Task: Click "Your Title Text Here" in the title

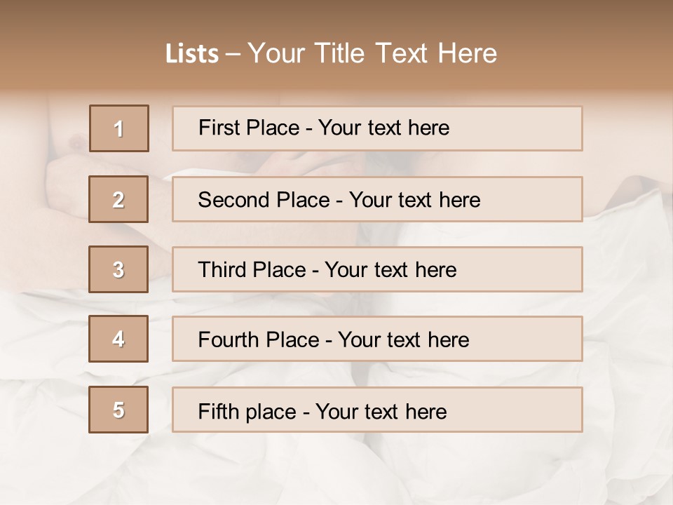Action: 372,53
